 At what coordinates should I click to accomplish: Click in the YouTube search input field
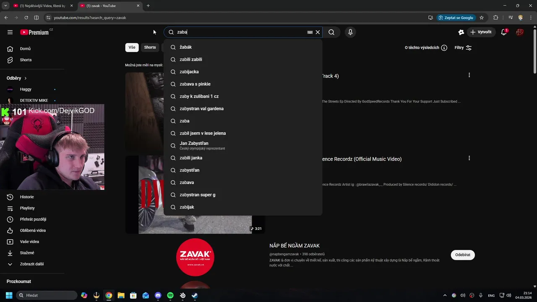[241, 32]
